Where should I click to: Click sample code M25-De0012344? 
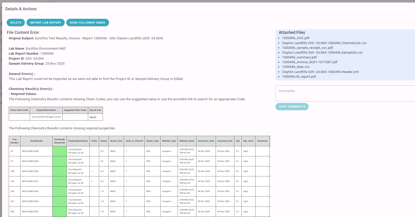pyautogui.click(x=30, y=201)
